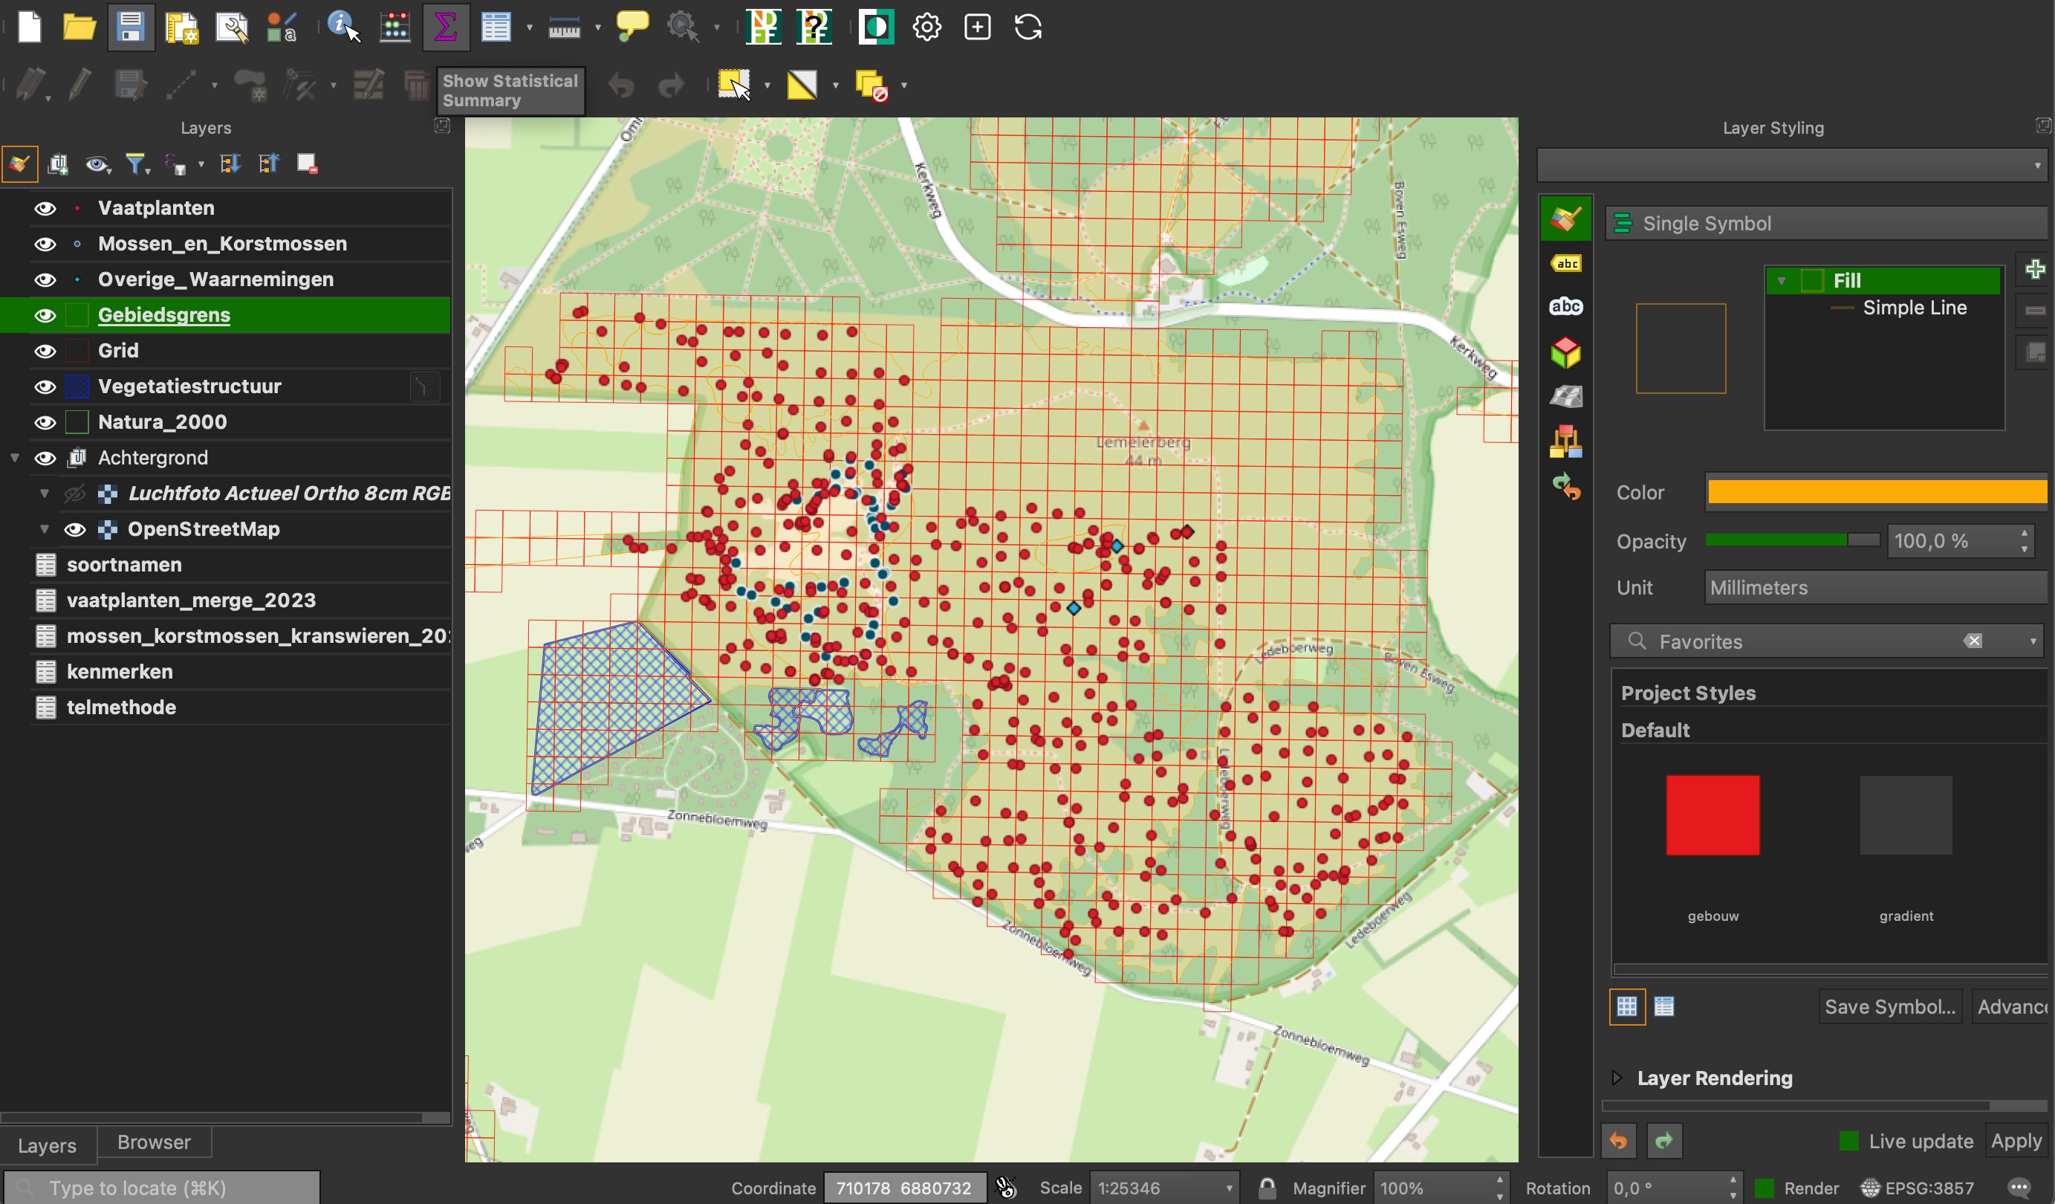
Task: Click the Remove Layer icon in Layers panel
Action: 307,164
